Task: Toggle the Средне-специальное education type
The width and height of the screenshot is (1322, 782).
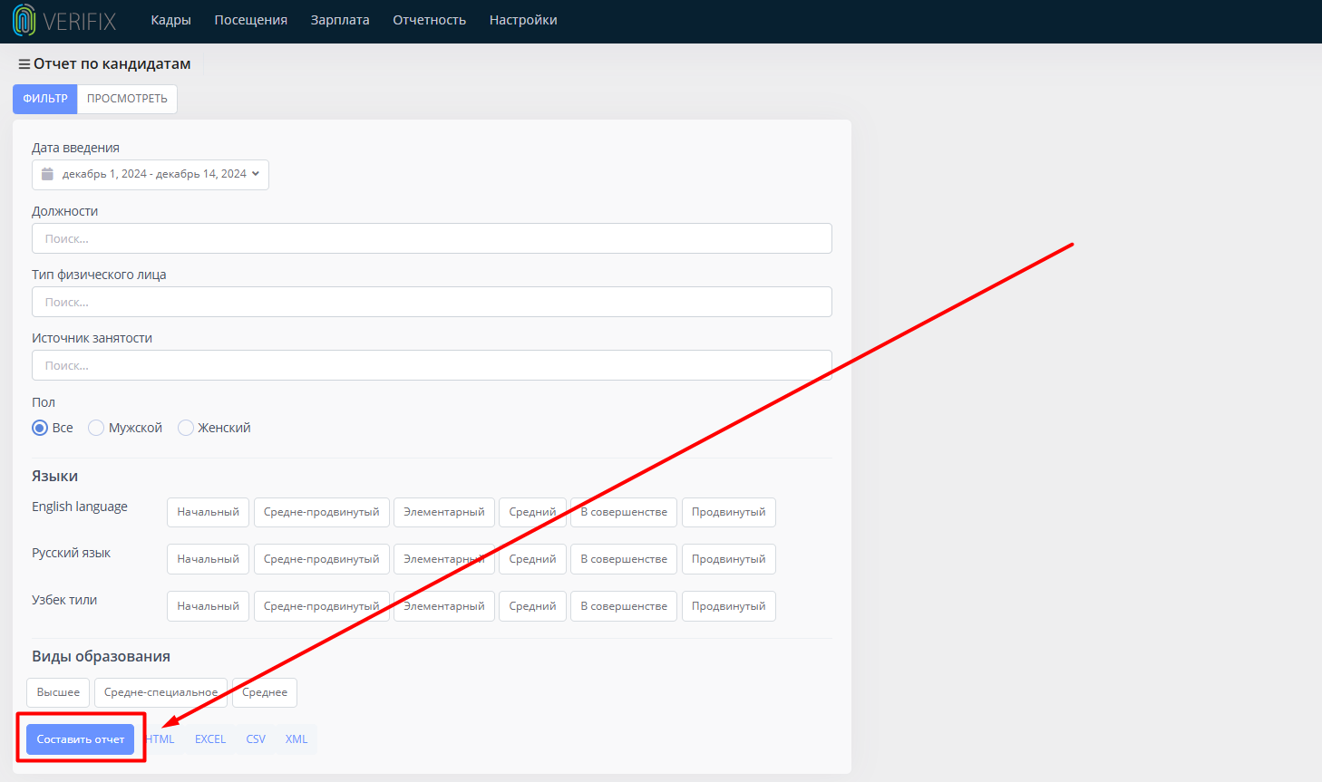Action: (160, 692)
